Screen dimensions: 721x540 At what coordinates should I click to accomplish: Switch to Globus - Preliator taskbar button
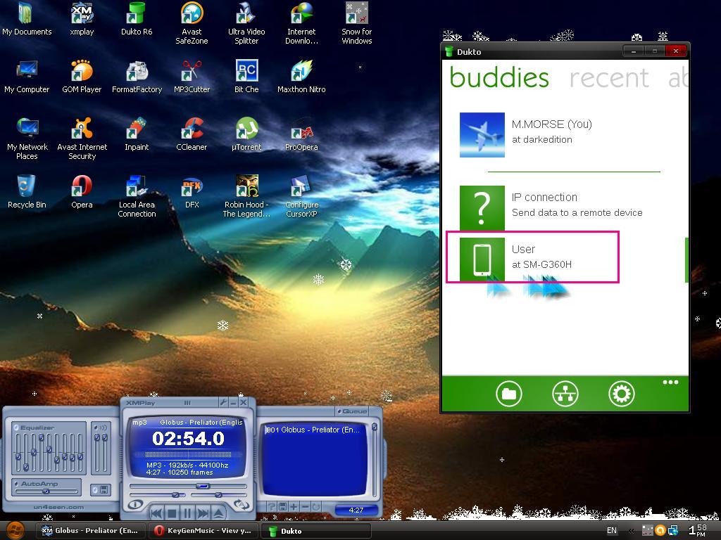(91, 531)
